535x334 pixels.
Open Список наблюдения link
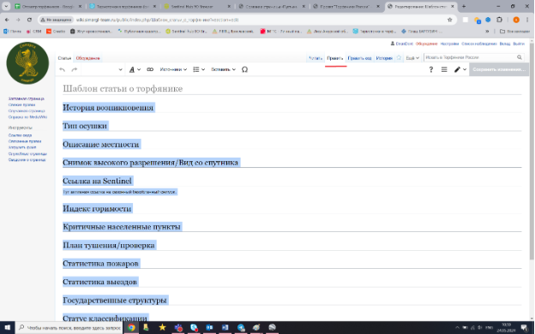pos(479,44)
